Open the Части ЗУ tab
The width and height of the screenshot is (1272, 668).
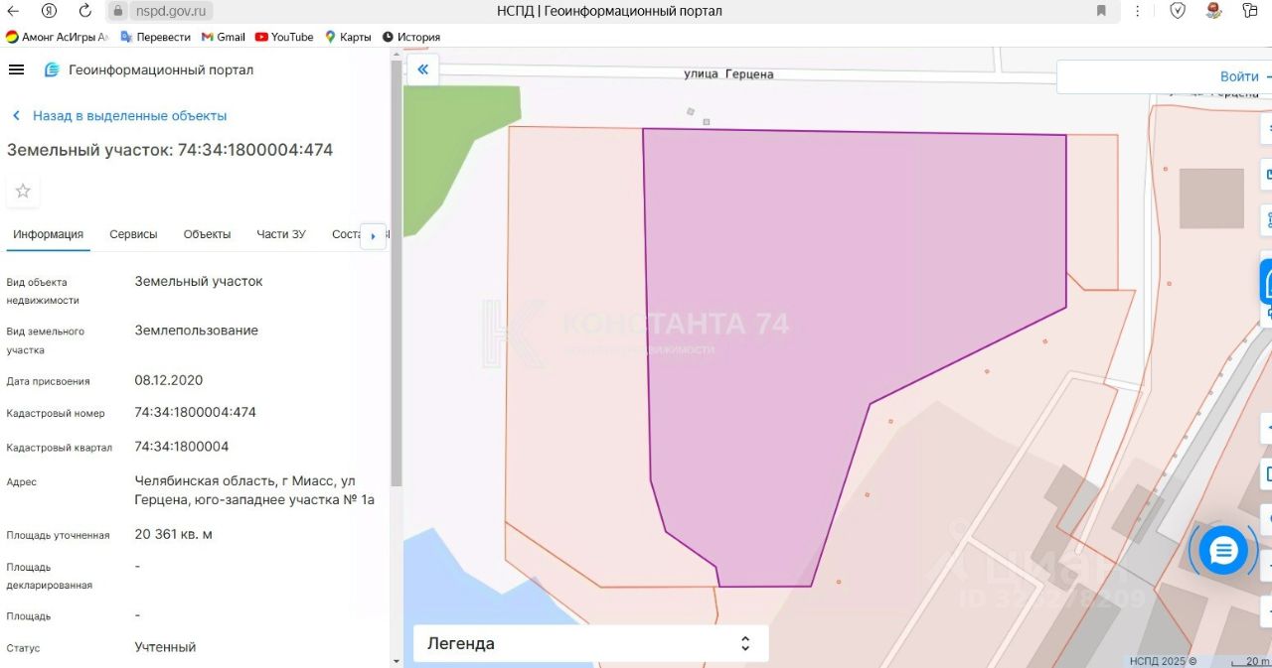point(281,234)
